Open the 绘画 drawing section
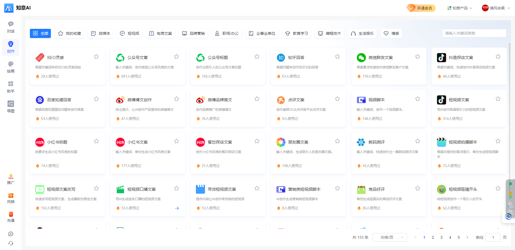 10,67
